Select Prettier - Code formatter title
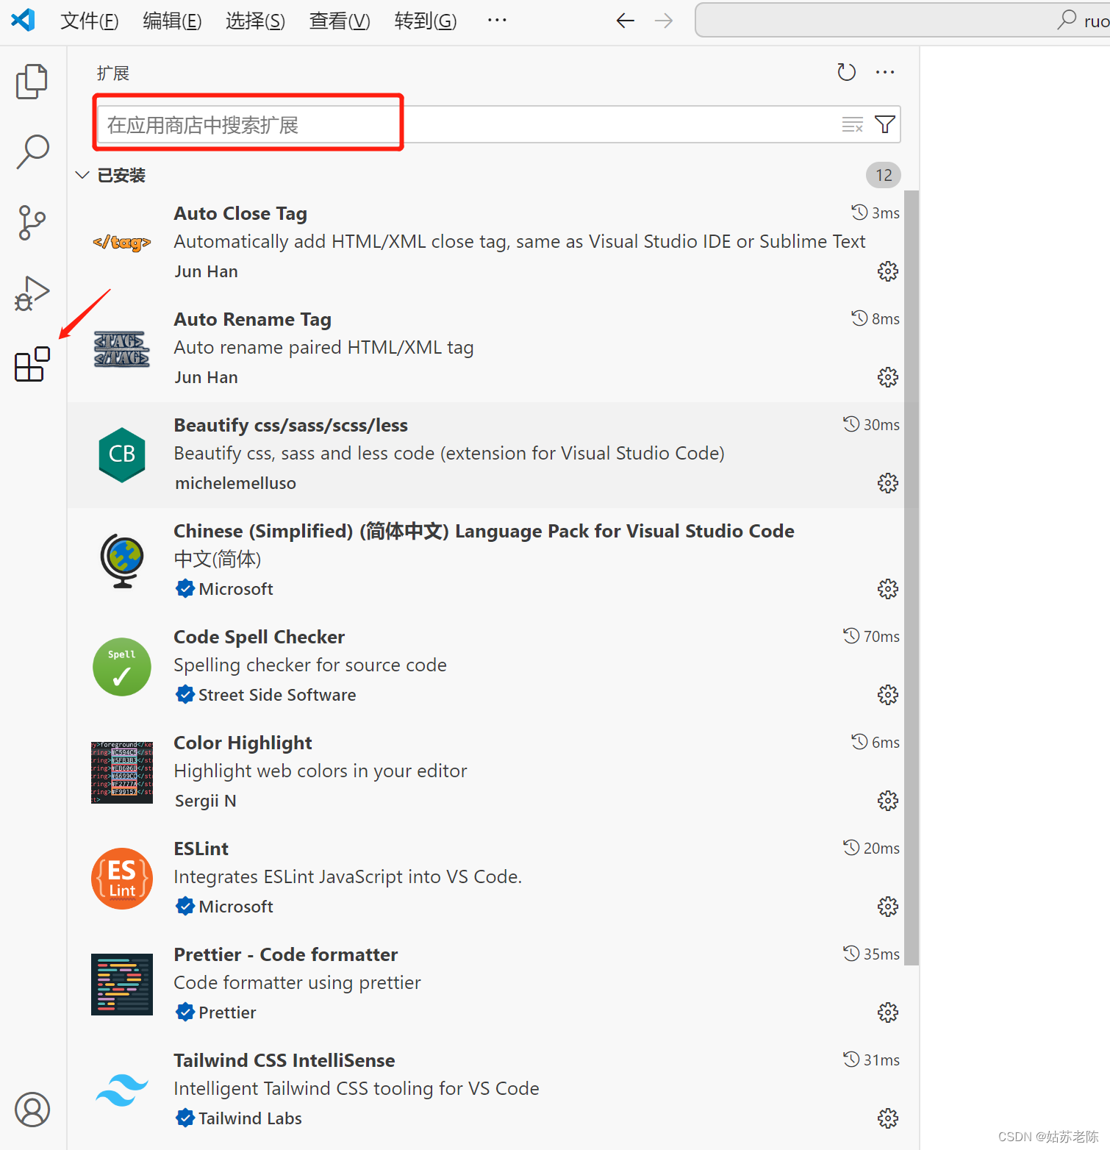 coord(285,954)
